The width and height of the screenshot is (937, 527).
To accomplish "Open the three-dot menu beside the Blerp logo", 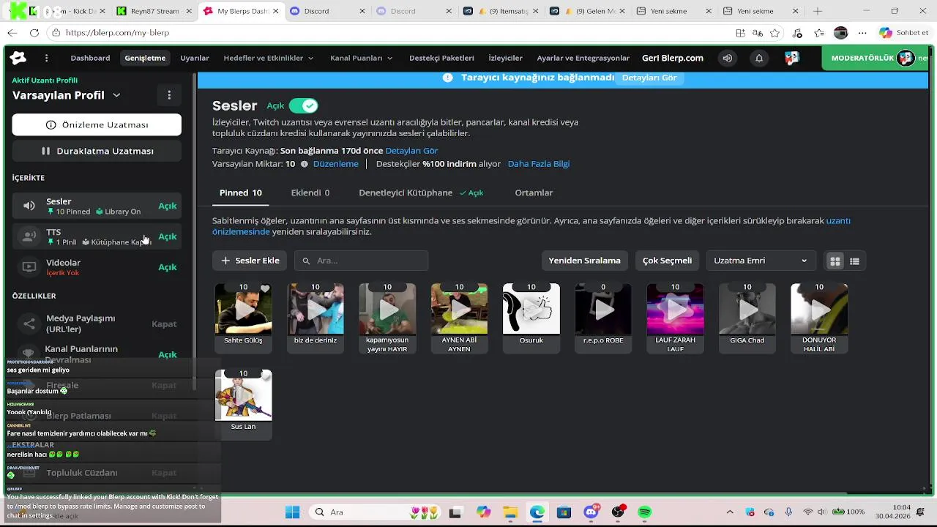I will [x=46, y=58].
